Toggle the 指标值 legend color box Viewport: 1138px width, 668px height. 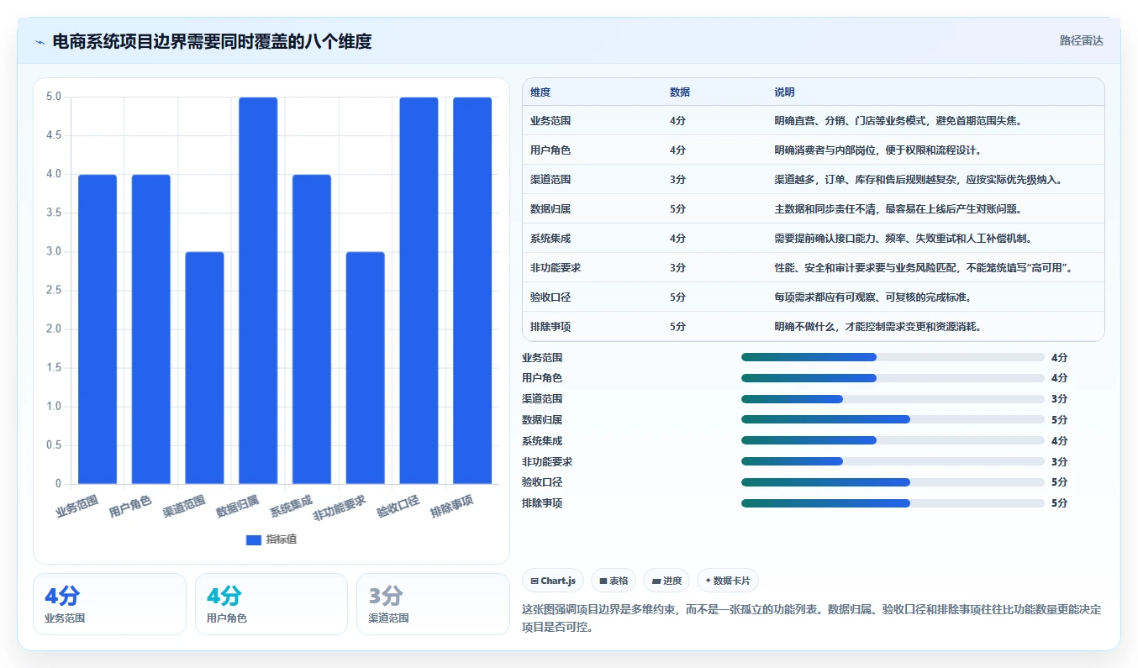tap(254, 539)
